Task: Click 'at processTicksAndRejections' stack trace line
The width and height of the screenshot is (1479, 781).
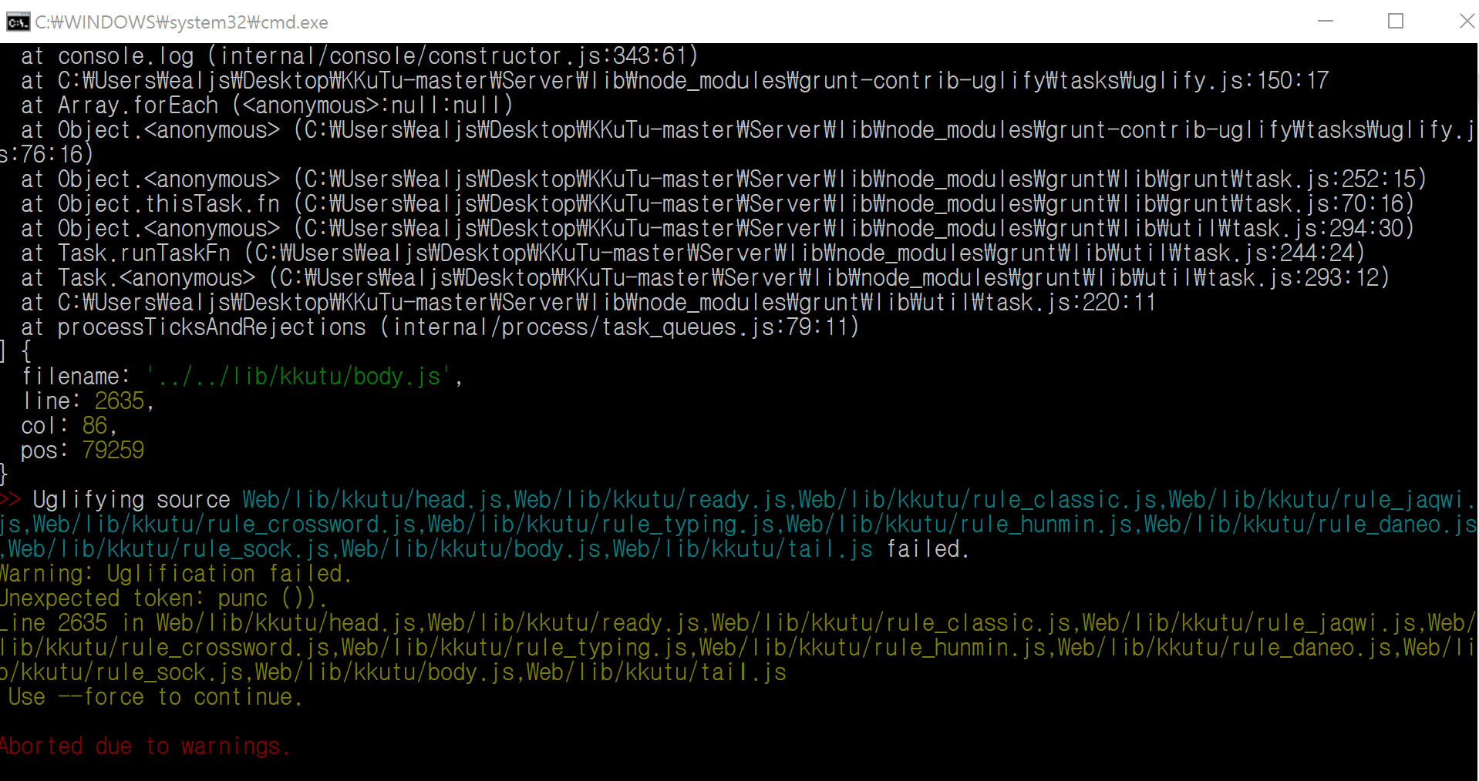Action: tap(440, 327)
